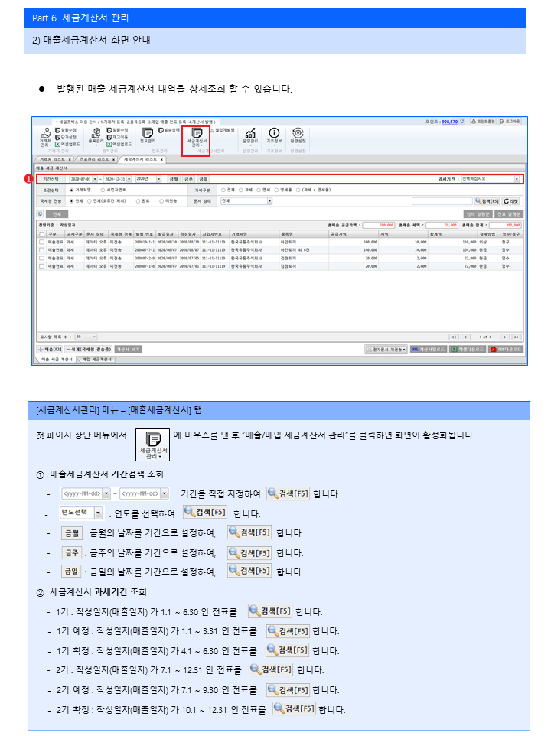Refresh the point balance icon
Screen dimensions: 551x736
tap(462, 122)
